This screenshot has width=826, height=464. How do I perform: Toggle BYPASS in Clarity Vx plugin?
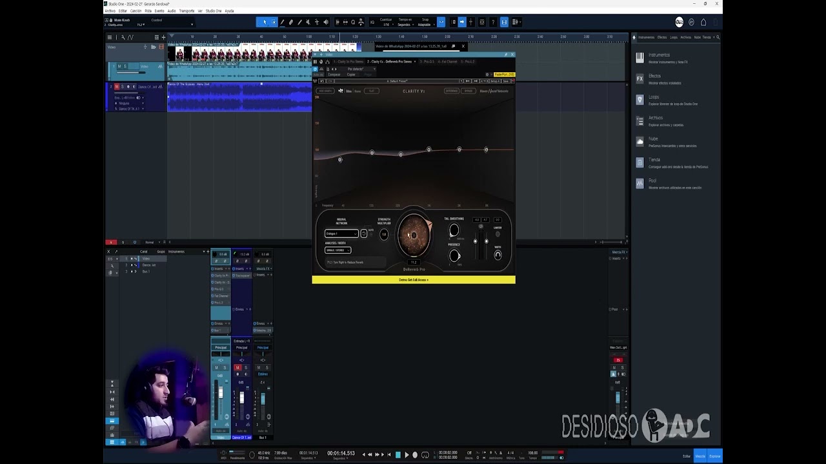pyautogui.click(x=468, y=91)
